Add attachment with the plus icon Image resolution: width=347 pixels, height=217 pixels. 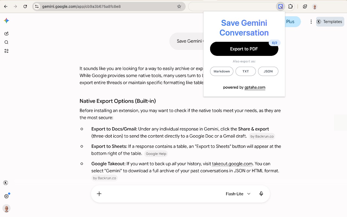point(99,194)
